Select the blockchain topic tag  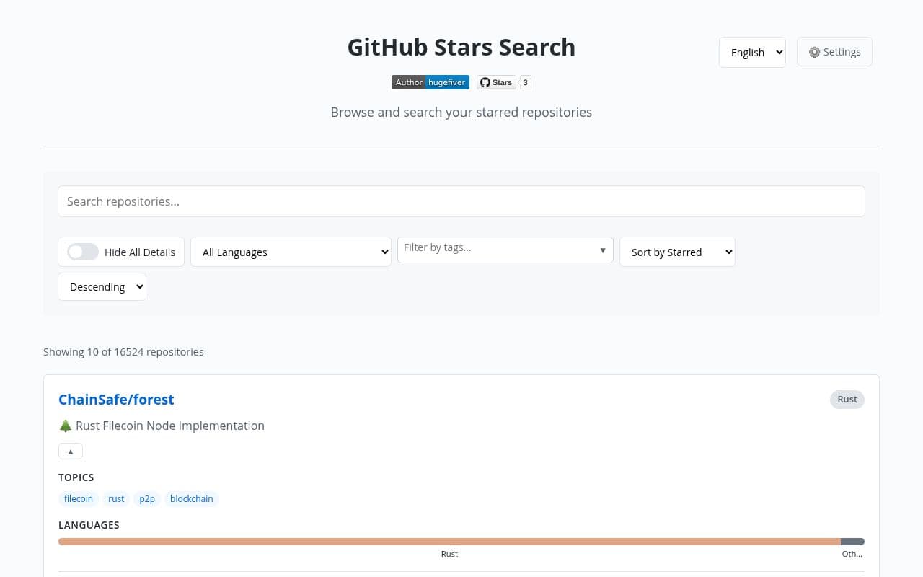point(192,499)
